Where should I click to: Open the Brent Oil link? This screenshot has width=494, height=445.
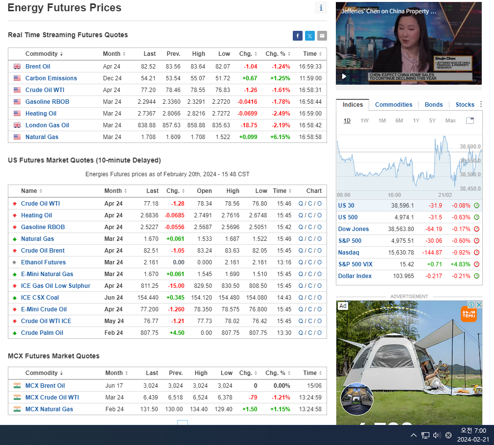coord(38,67)
